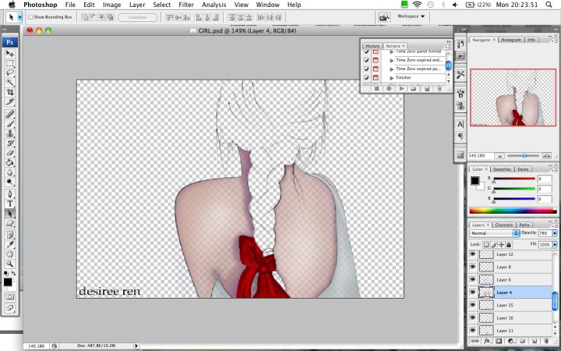The height and width of the screenshot is (351, 561).
Task: Open the Tool Presets icon in dock
Action: point(460,75)
